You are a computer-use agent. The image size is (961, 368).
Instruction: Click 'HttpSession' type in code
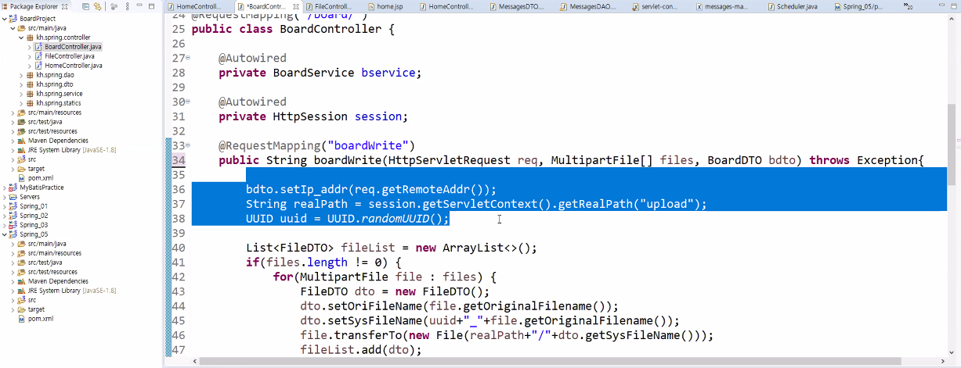click(x=310, y=116)
